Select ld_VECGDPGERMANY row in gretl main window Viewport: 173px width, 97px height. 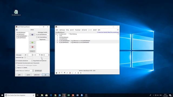pyautogui.click(x=87, y=41)
